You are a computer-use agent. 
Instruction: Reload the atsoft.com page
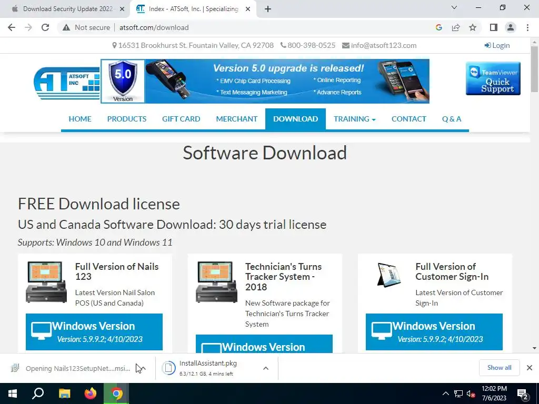[x=45, y=27]
